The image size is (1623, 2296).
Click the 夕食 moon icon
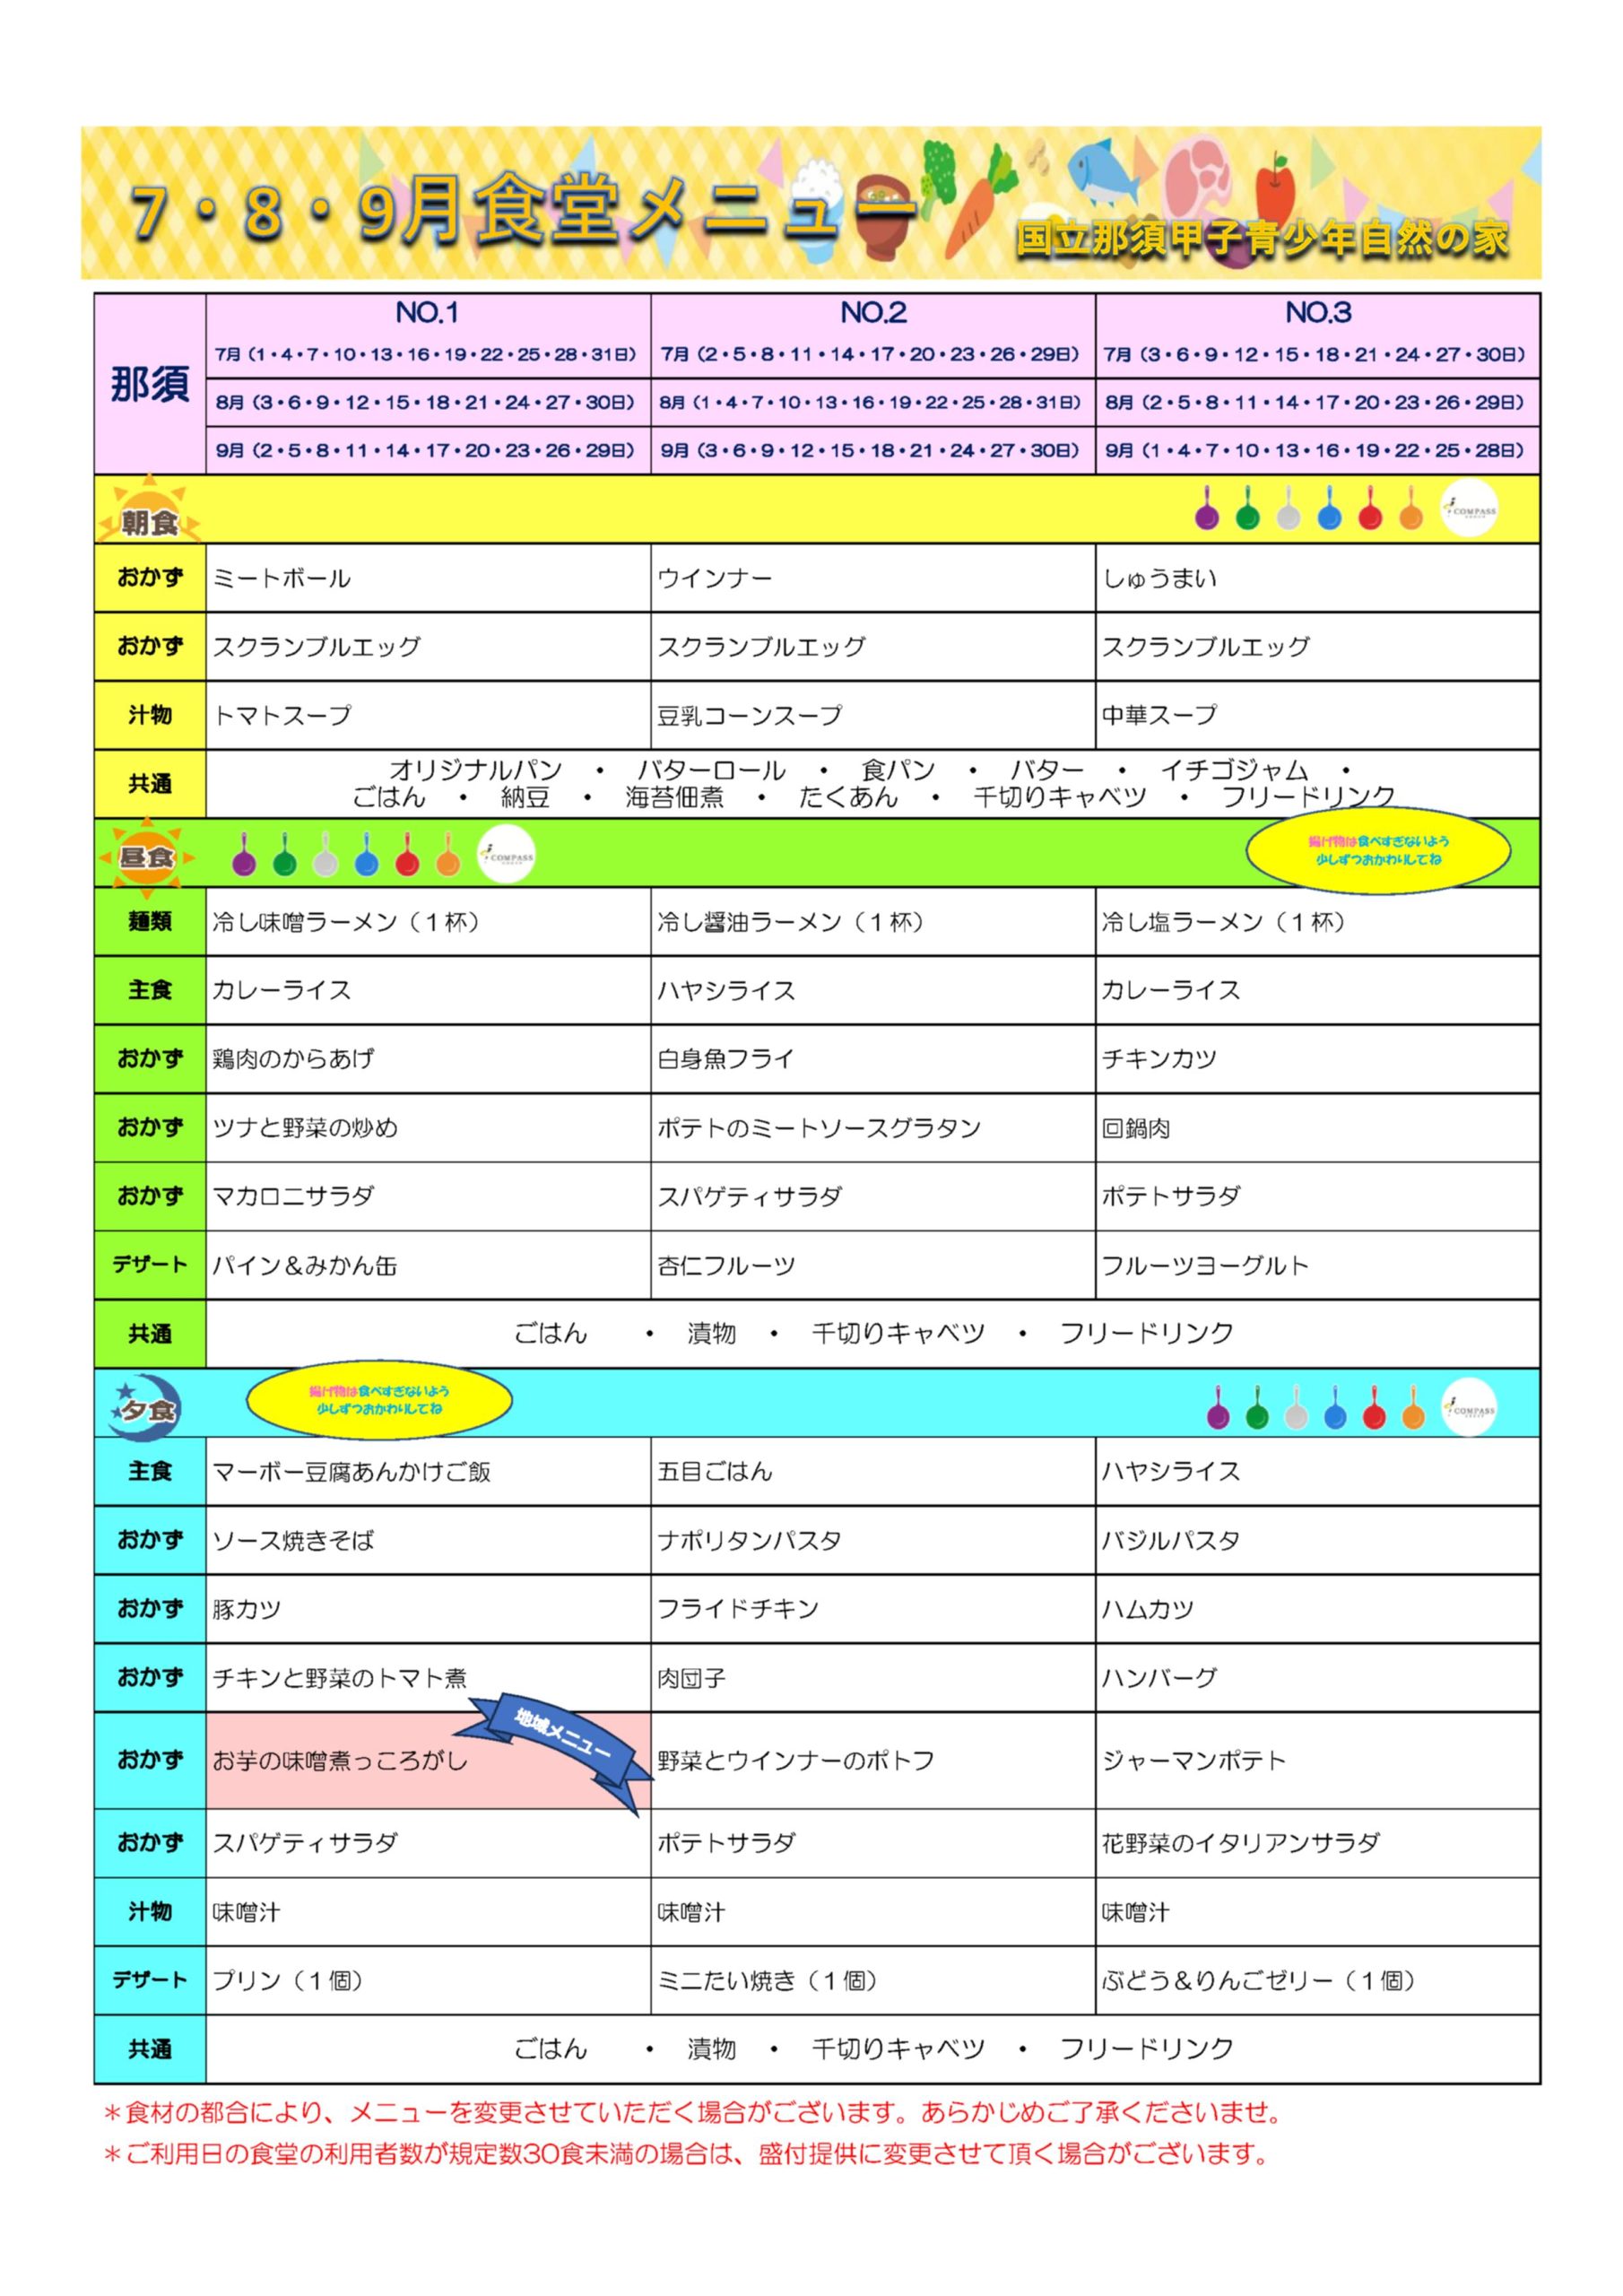click(x=145, y=1409)
